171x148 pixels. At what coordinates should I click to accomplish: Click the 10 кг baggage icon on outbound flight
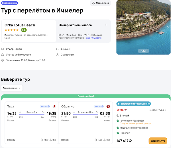[x=41, y=140]
